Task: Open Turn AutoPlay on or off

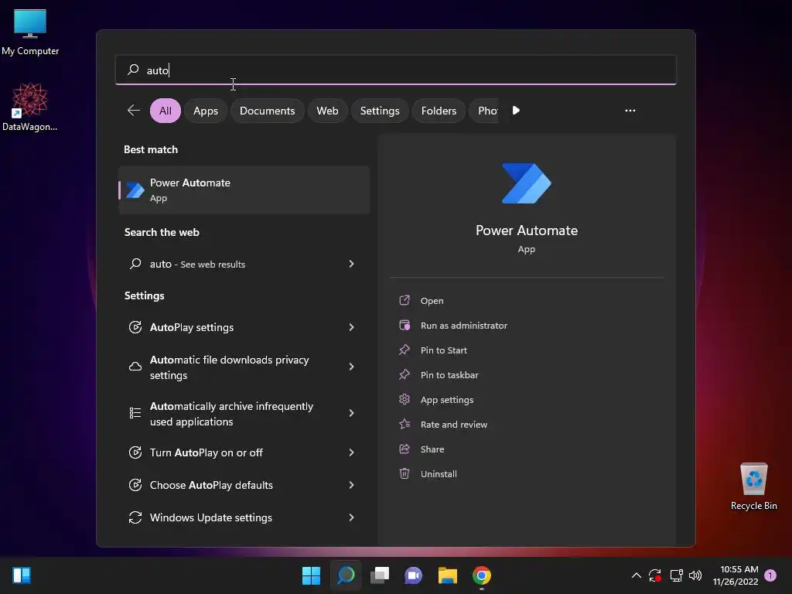Action: (244, 452)
